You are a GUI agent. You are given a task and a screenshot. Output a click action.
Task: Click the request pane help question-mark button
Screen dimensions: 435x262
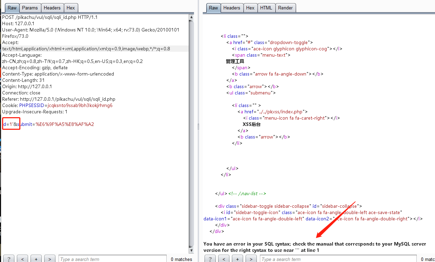[9, 259]
